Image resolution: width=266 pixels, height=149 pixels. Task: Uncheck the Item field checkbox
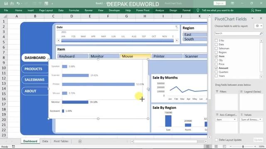click(216, 56)
